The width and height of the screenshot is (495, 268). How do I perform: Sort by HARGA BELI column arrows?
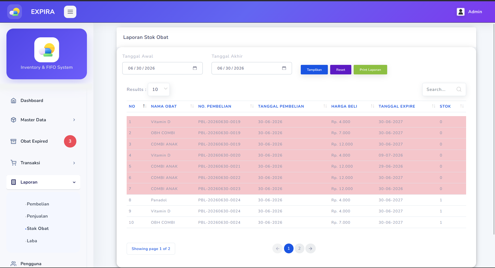373,106
